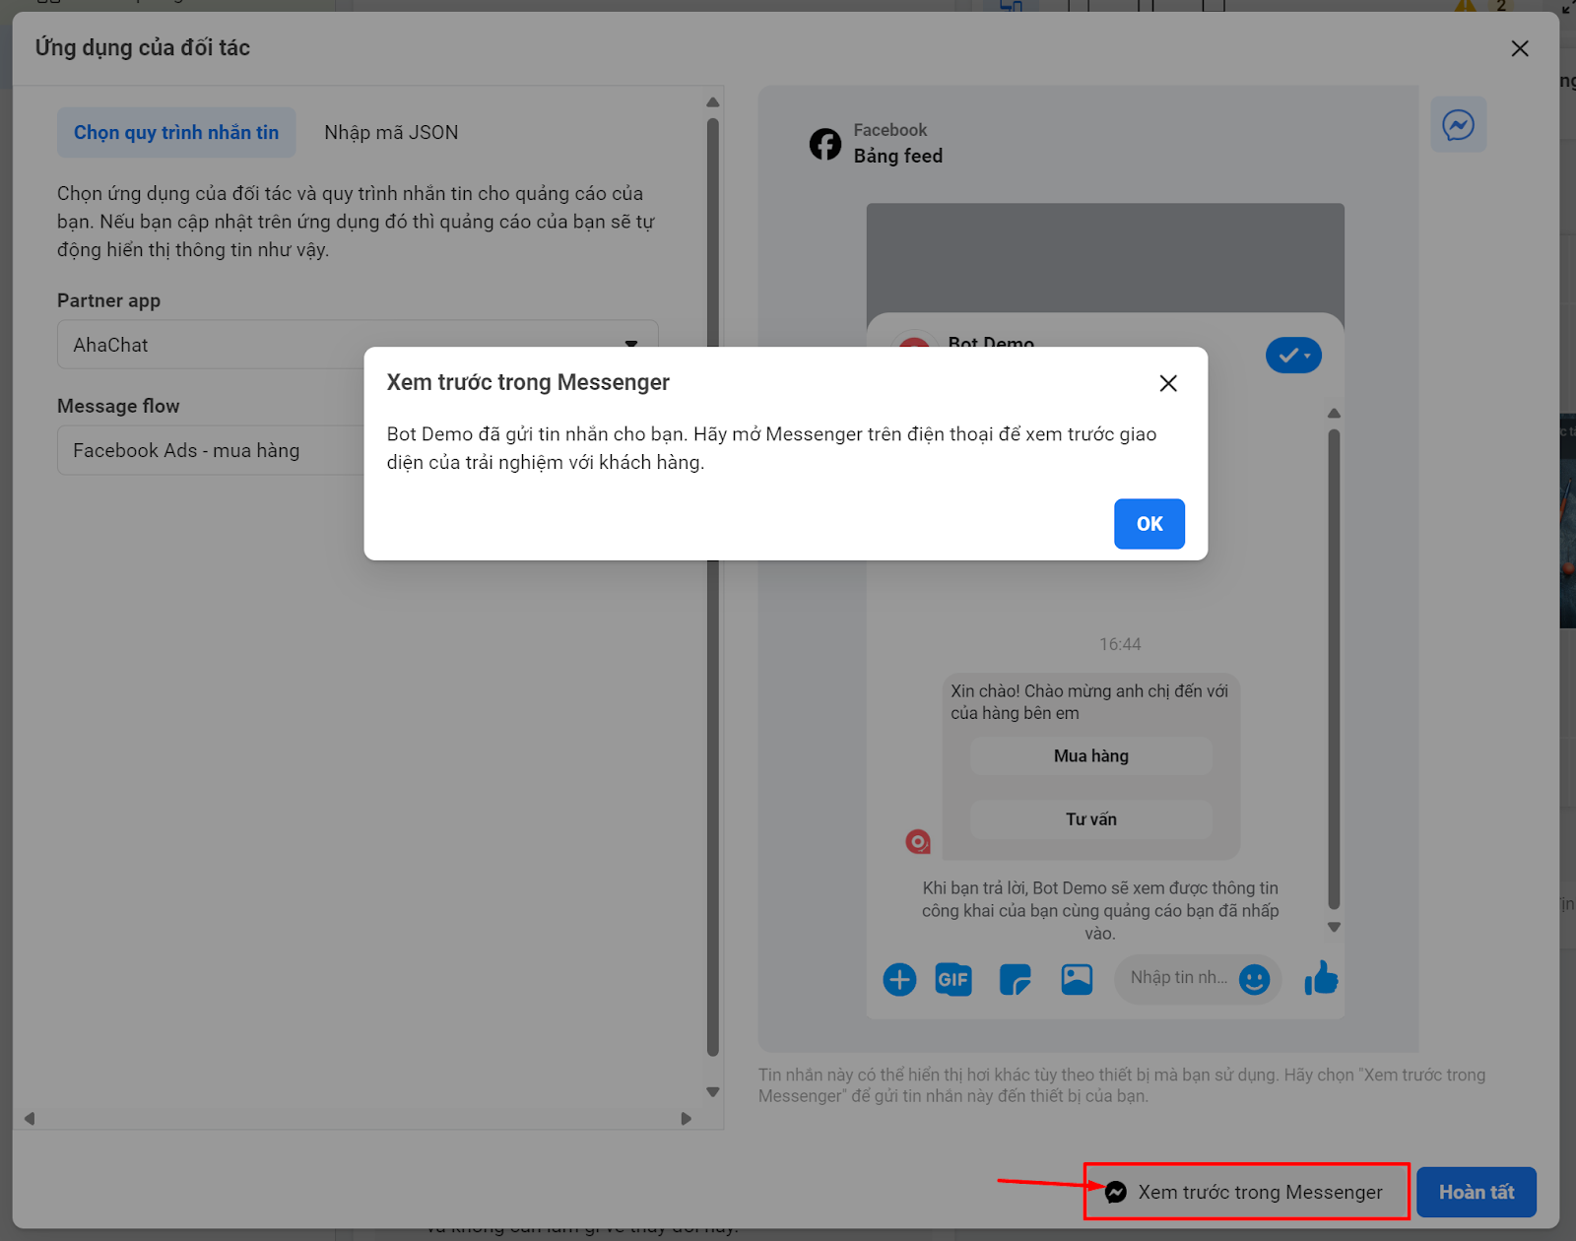The width and height of the screenshot is (1576, 1241).
Task: Click the left panel scroll down arrow
Action: tap(713, 1091)
